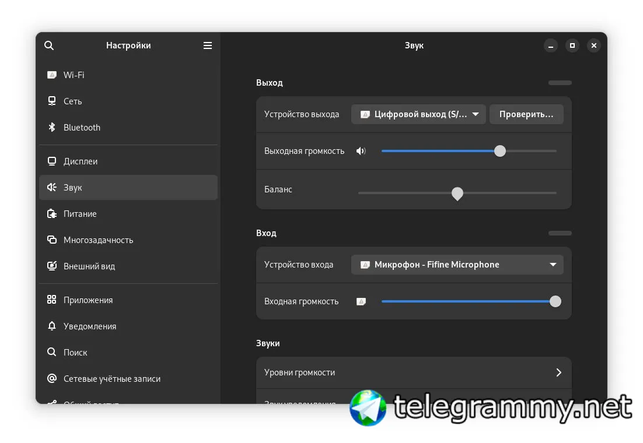
Task: Switch to Дисплеи settings
Action: (128, 161)
